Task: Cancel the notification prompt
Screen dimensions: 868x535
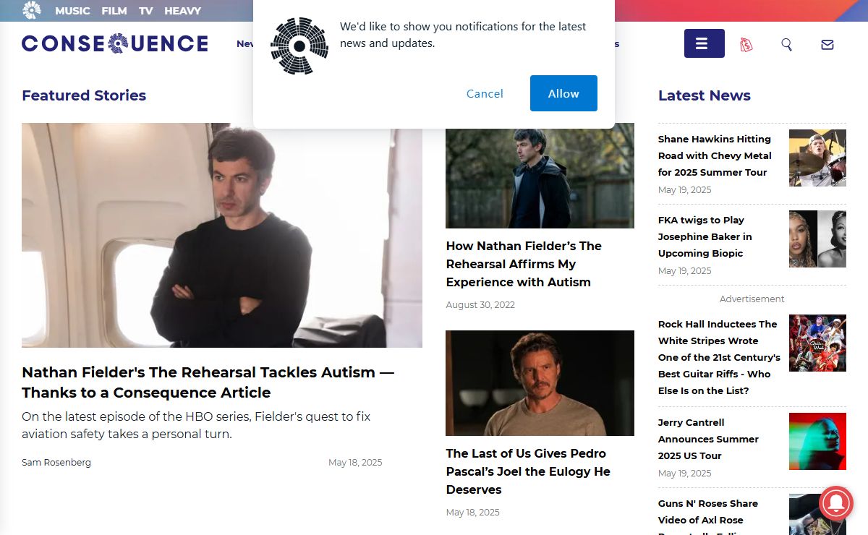Action: coord(485,93)
